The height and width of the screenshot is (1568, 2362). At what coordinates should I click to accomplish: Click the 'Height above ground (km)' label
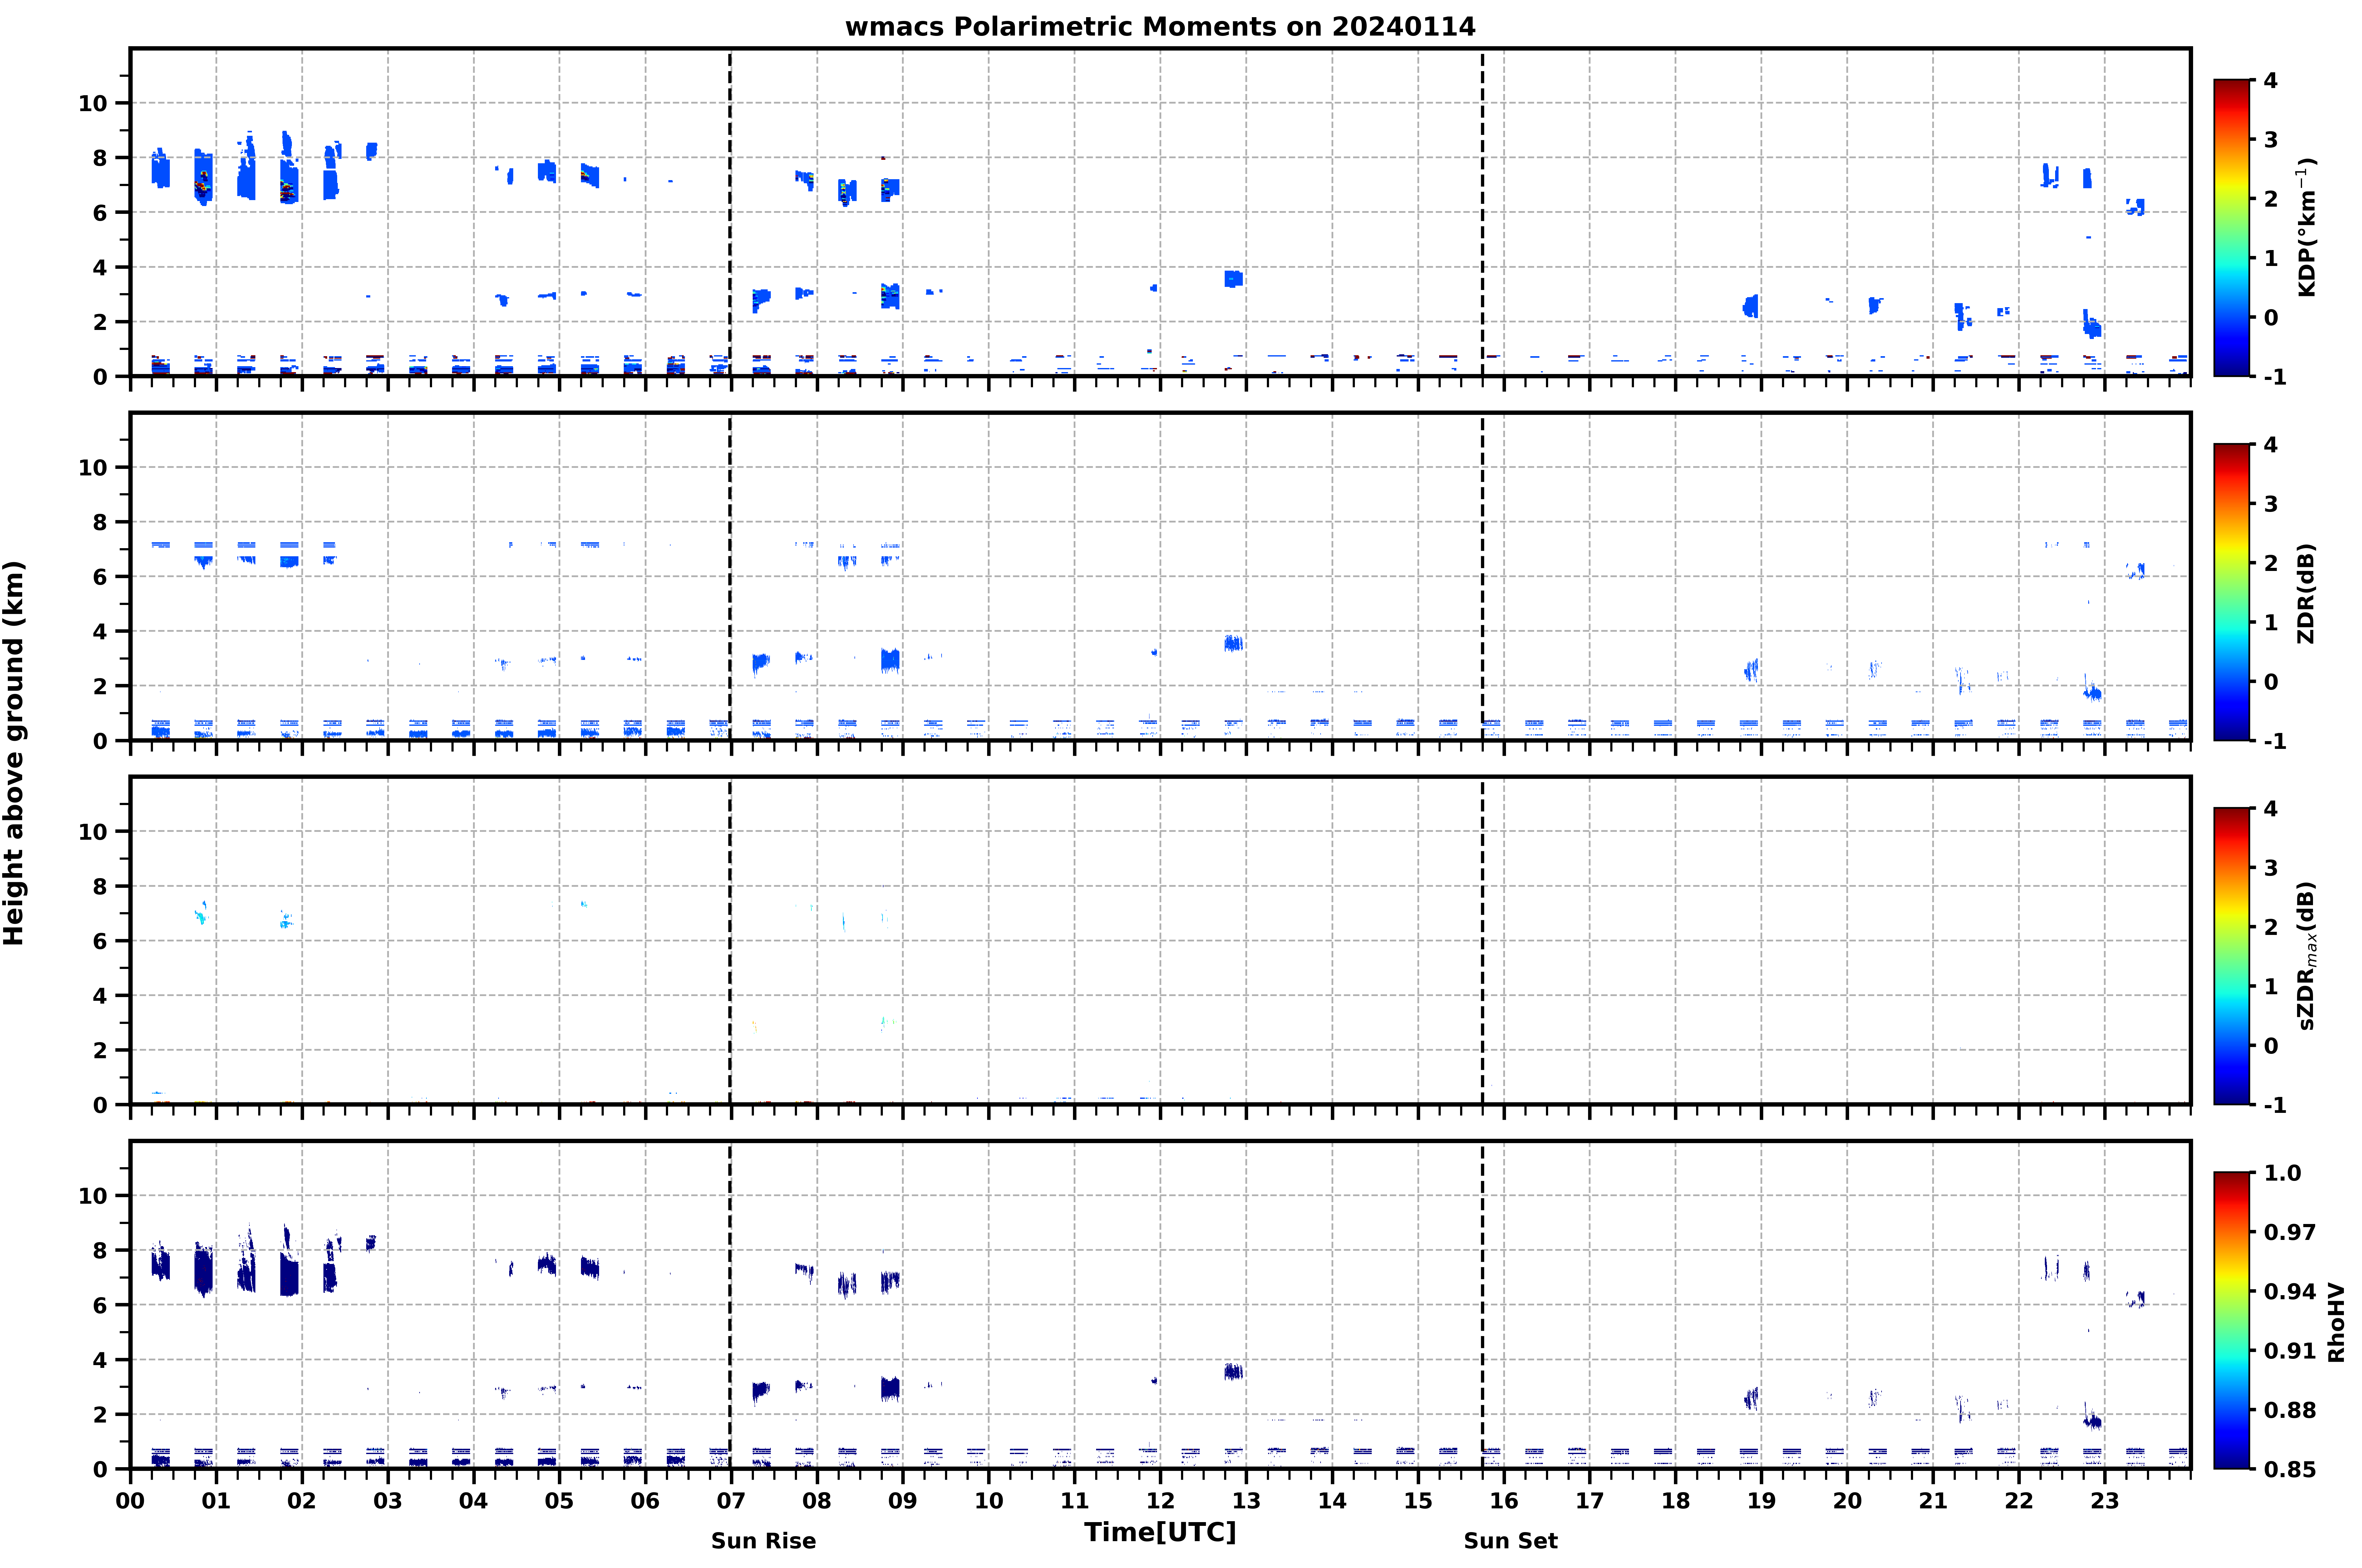coord(14,753)
